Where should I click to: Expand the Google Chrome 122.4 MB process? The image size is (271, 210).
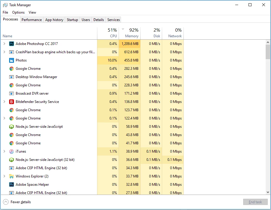pos(4,118)
